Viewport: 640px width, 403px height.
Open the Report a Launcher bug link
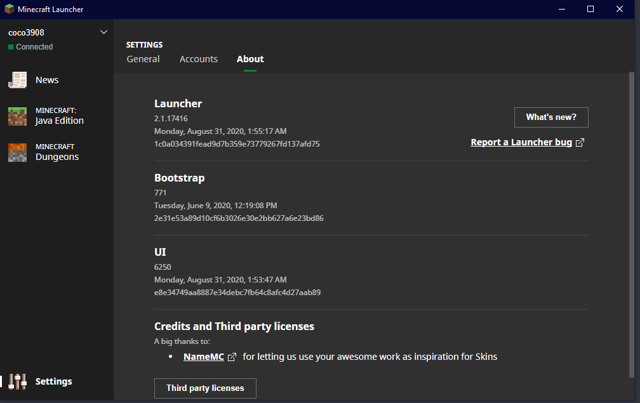(x=521, y=142)
